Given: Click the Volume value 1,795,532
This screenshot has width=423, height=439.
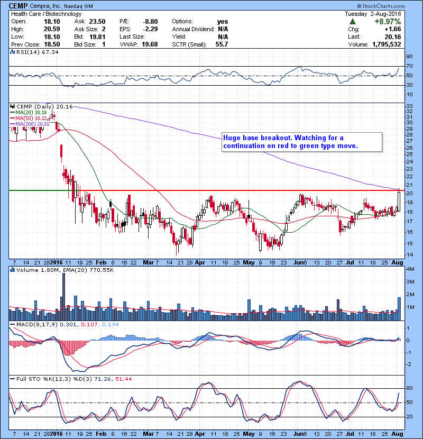Looking at the screenshot, I should tap(387, 44).
